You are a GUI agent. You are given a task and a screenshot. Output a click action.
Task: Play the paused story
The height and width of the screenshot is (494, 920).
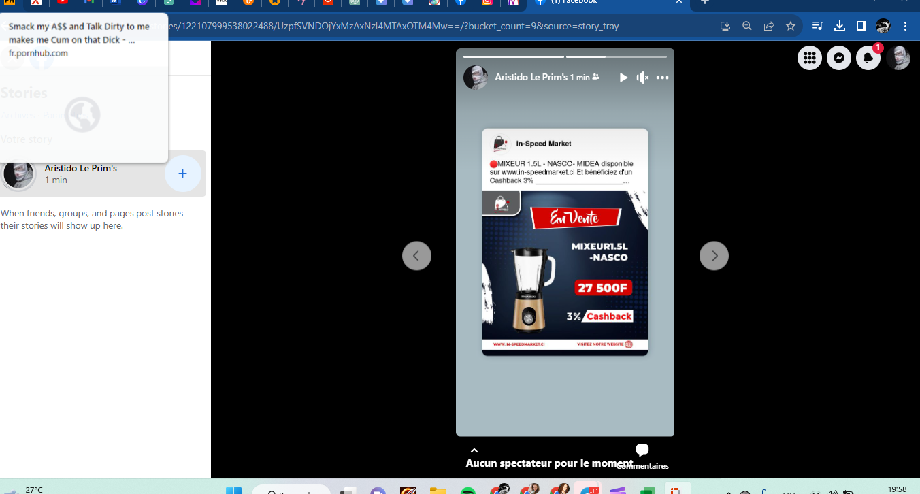623,78
